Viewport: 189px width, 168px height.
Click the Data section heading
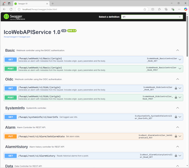pos(9,166)
